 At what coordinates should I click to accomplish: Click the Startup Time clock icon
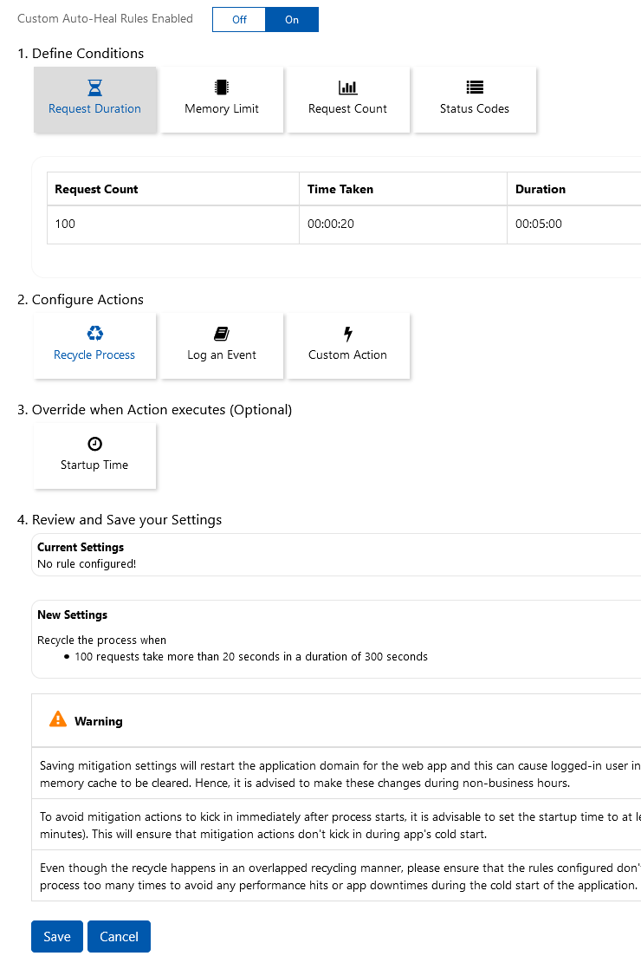click(94, 444)
